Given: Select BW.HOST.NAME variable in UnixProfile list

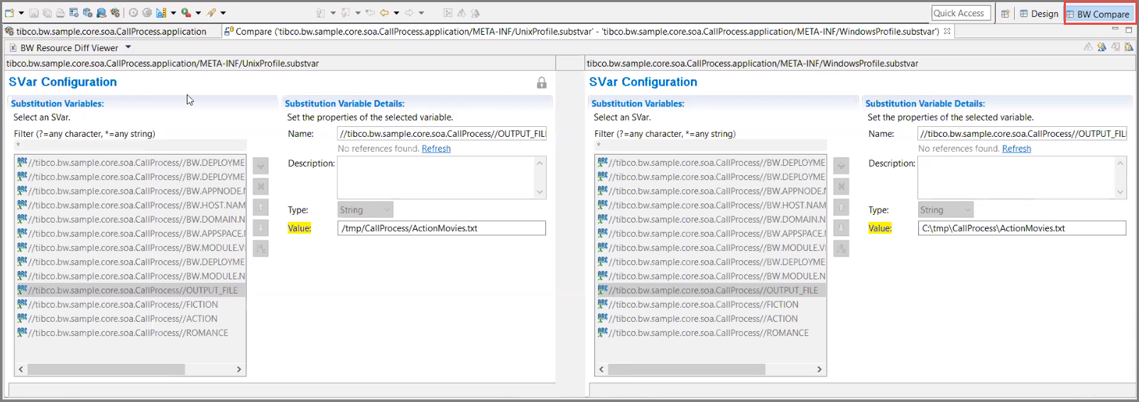Looking at the screenshot, I should click(x=130, y=205).
